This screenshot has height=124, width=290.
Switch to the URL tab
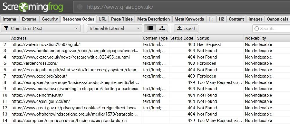pyautogui.click(x=102, y=19)
